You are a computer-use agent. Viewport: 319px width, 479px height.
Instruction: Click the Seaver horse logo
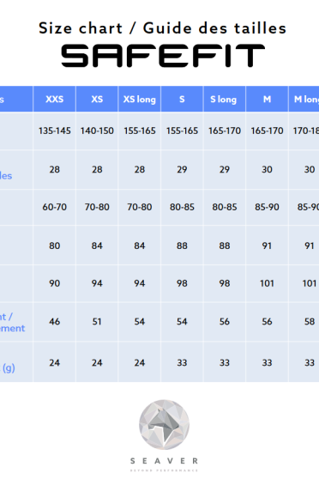click(x=164, y=424)
